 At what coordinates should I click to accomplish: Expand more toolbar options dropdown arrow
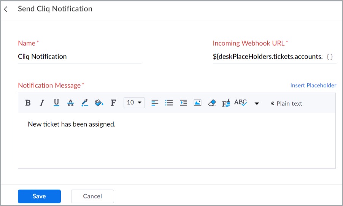tap(257, 103)
